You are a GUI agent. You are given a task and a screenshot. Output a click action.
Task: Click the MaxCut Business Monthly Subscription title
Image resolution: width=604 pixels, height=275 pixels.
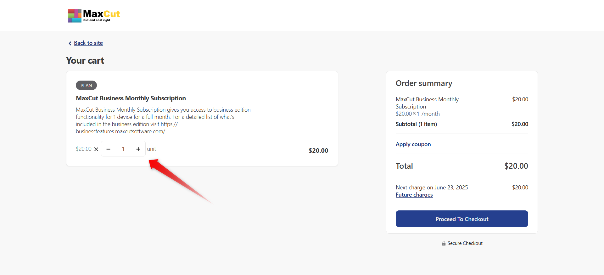(x=131, y=98)
